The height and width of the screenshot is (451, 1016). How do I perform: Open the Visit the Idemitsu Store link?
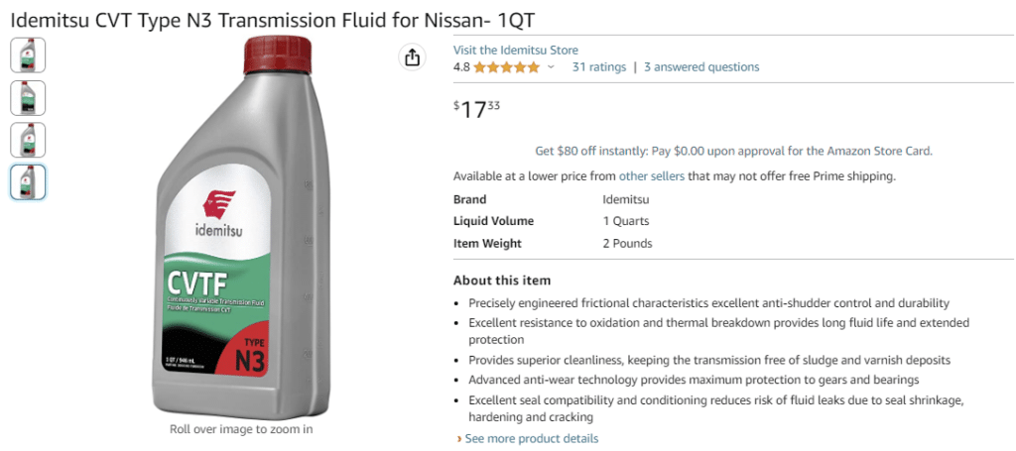click(515, 50)
